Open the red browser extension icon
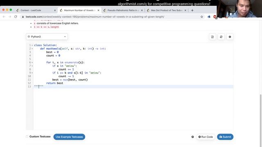262x147 pixels. 215,17
